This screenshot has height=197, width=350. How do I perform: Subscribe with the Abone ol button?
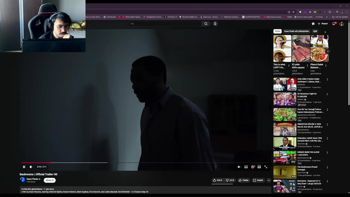tap(50, 180)
